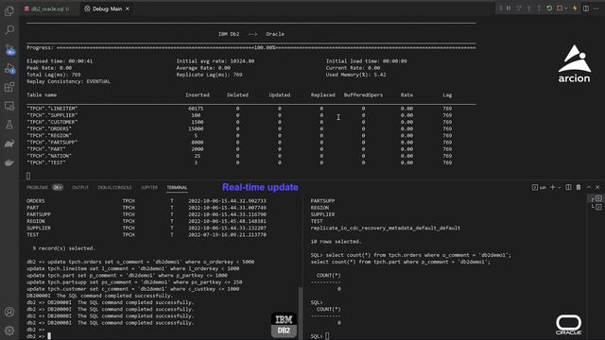Split the editor to the right
This screenshot has width=605, height=340.
tap(586, 8)
